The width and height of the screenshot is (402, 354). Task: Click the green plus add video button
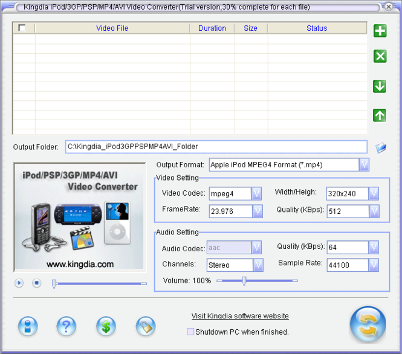380,31
